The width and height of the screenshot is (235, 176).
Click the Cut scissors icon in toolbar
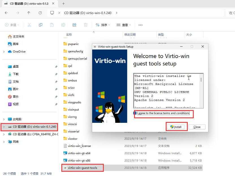[29, 25]
